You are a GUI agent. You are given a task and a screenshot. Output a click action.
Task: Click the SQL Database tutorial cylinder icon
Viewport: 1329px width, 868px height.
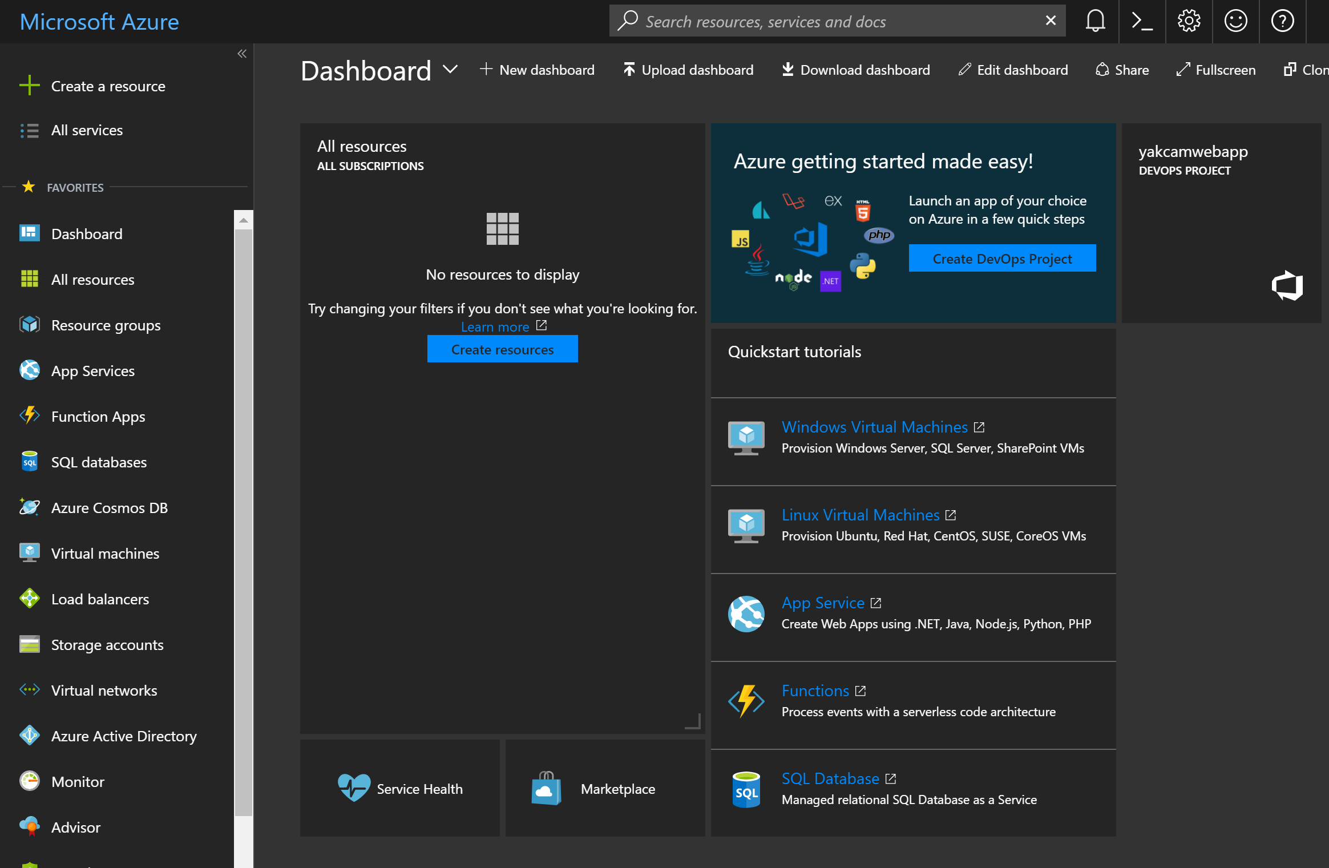[746, 789]
